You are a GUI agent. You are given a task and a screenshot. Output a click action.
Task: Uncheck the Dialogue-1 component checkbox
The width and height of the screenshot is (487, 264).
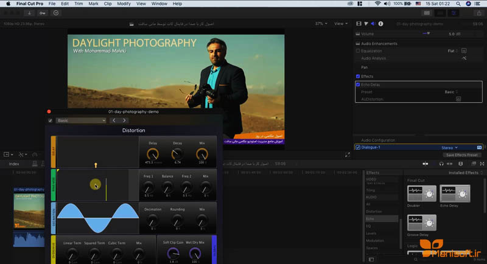(x=358, y=147)
